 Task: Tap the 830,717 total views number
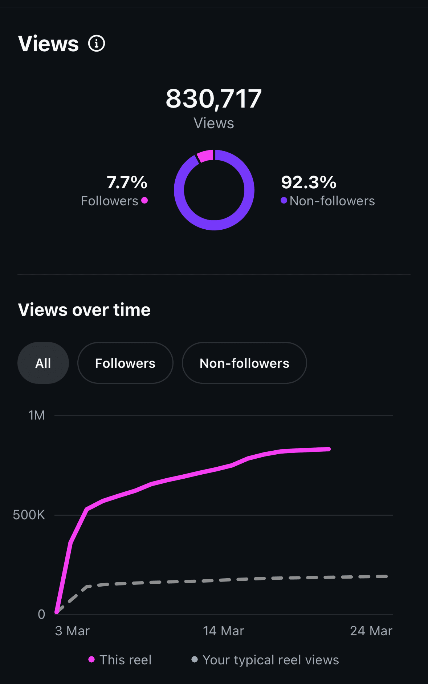[x=214, y=99]
